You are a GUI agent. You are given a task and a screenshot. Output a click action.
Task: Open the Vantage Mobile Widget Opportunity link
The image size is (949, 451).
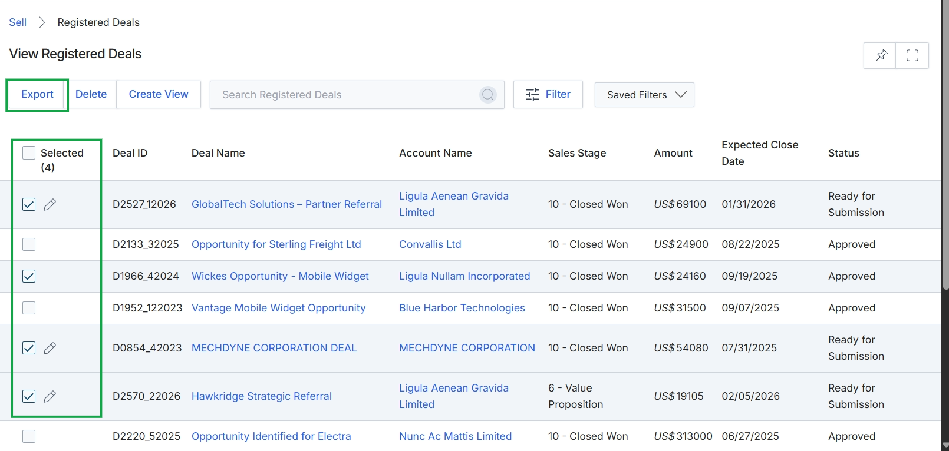(x=278, y=308)
